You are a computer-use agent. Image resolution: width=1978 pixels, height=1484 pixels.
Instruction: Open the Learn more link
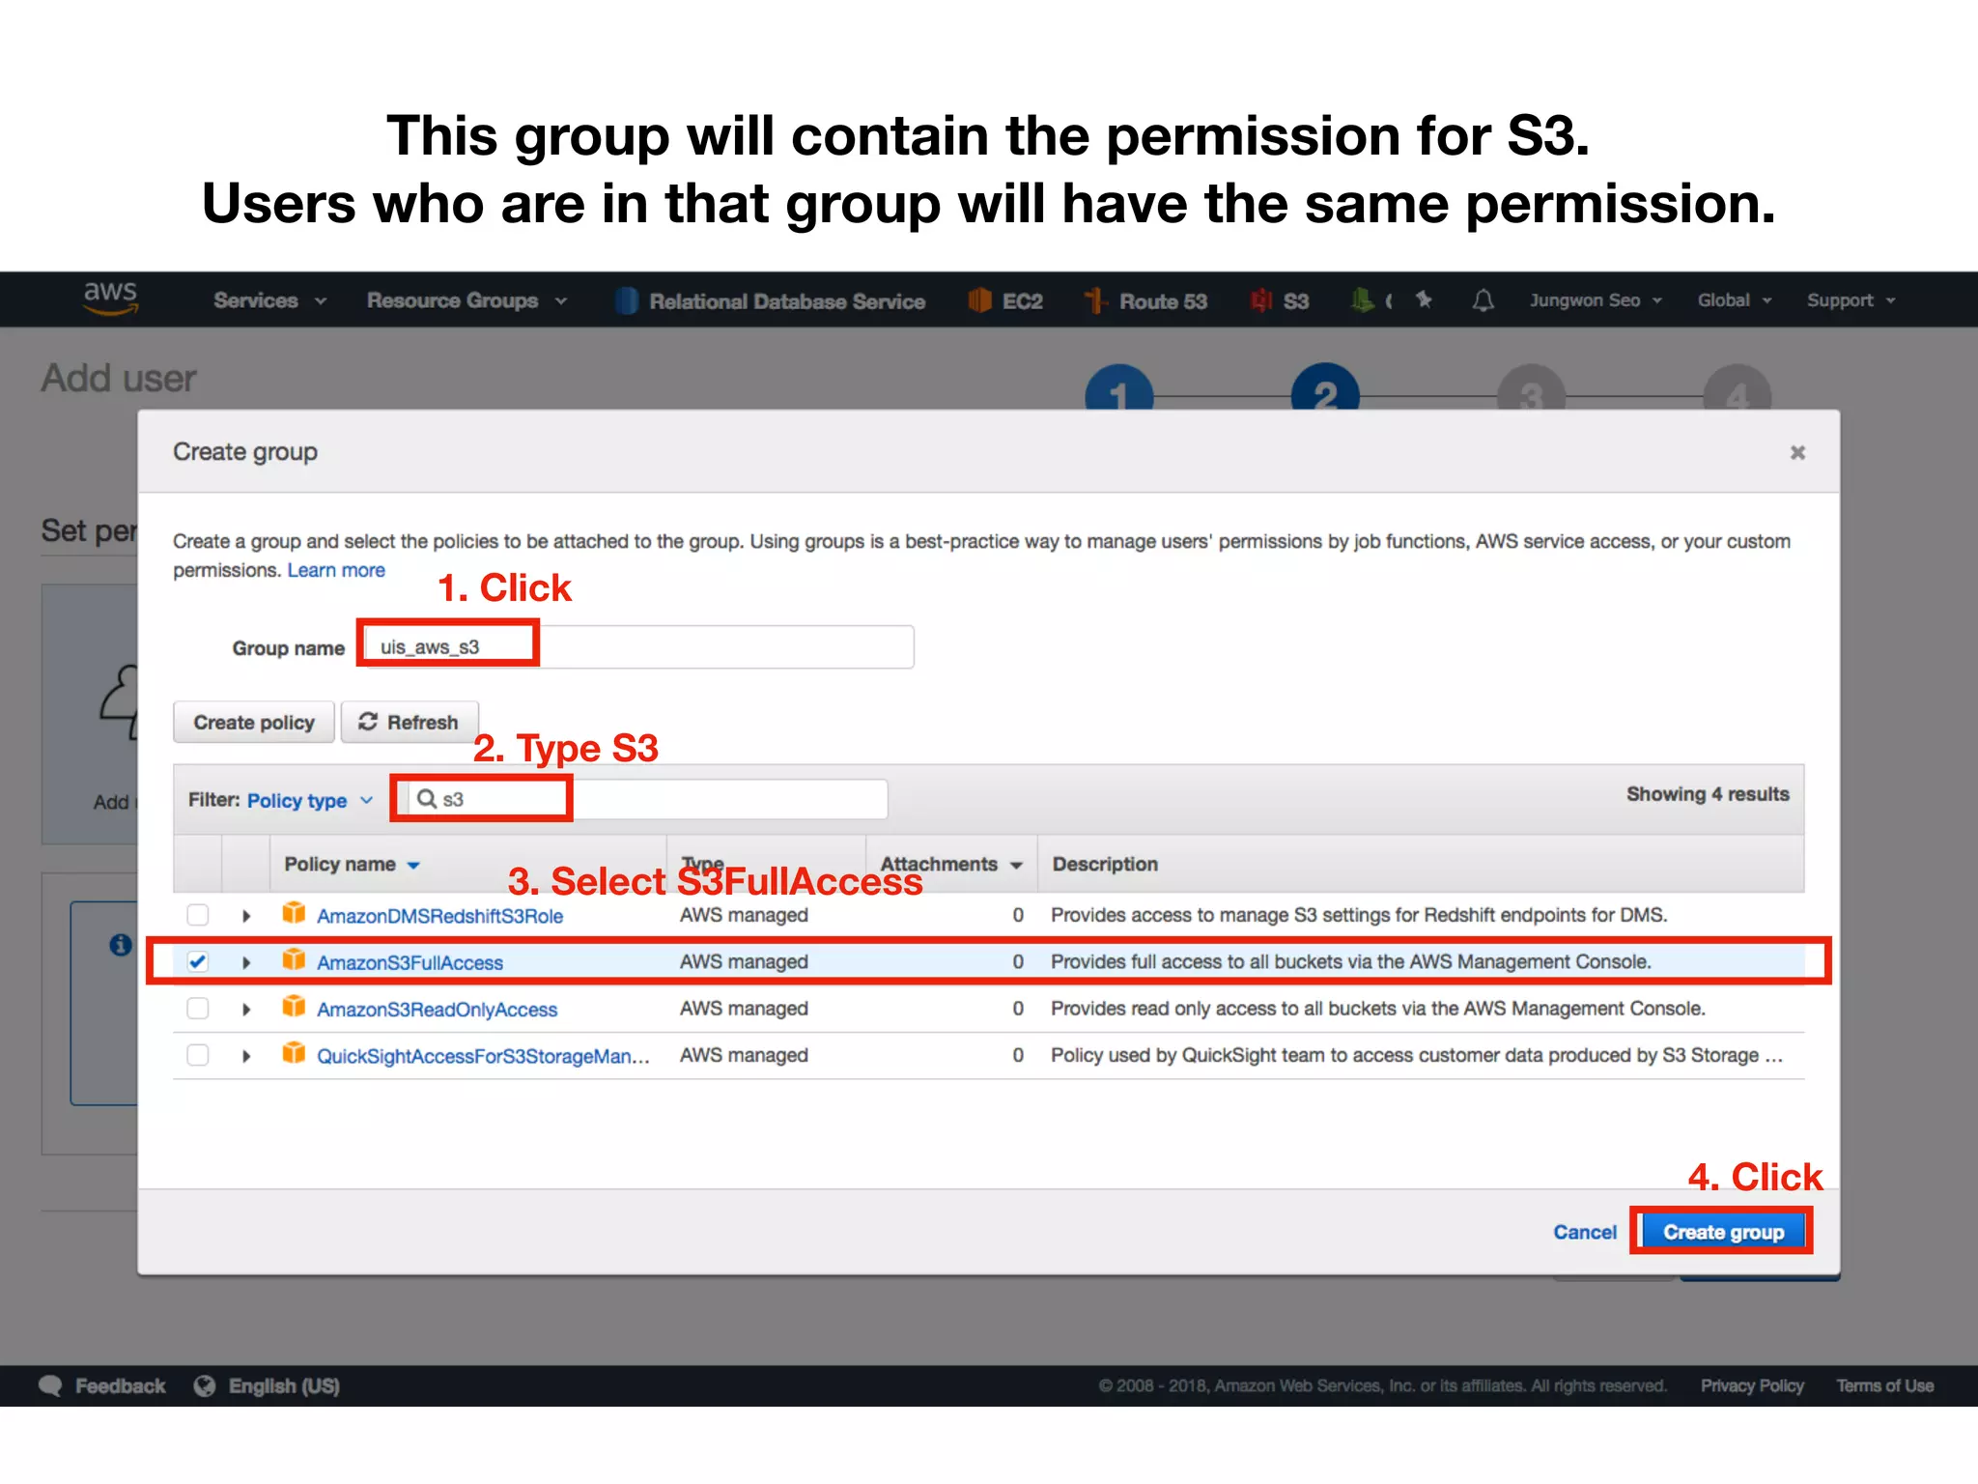pyautogui.click(x=336, y=570)
